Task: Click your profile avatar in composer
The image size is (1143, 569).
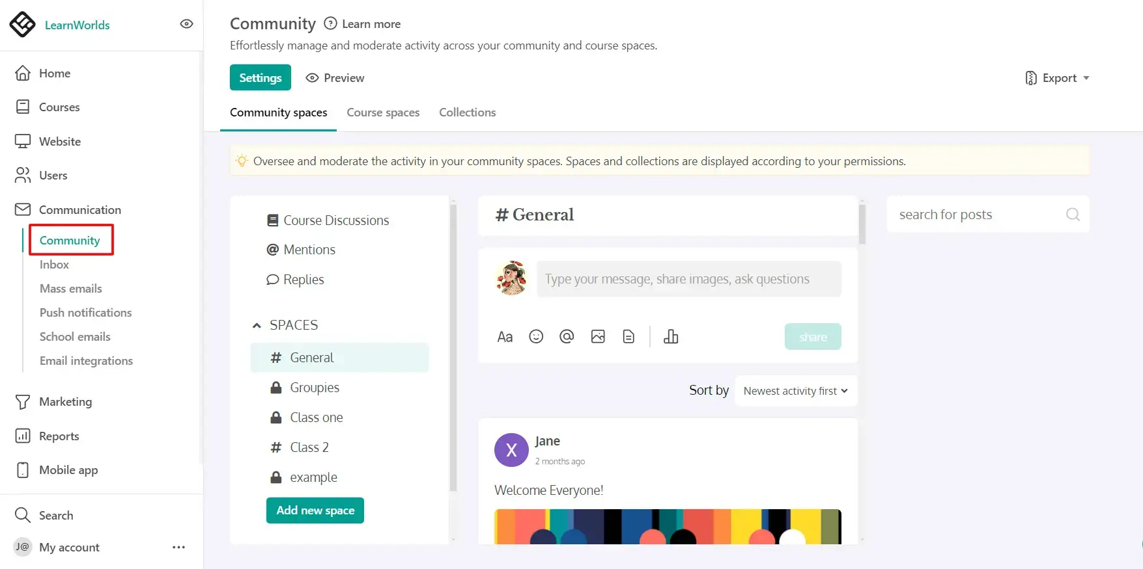Action: (x=512, y=278)
